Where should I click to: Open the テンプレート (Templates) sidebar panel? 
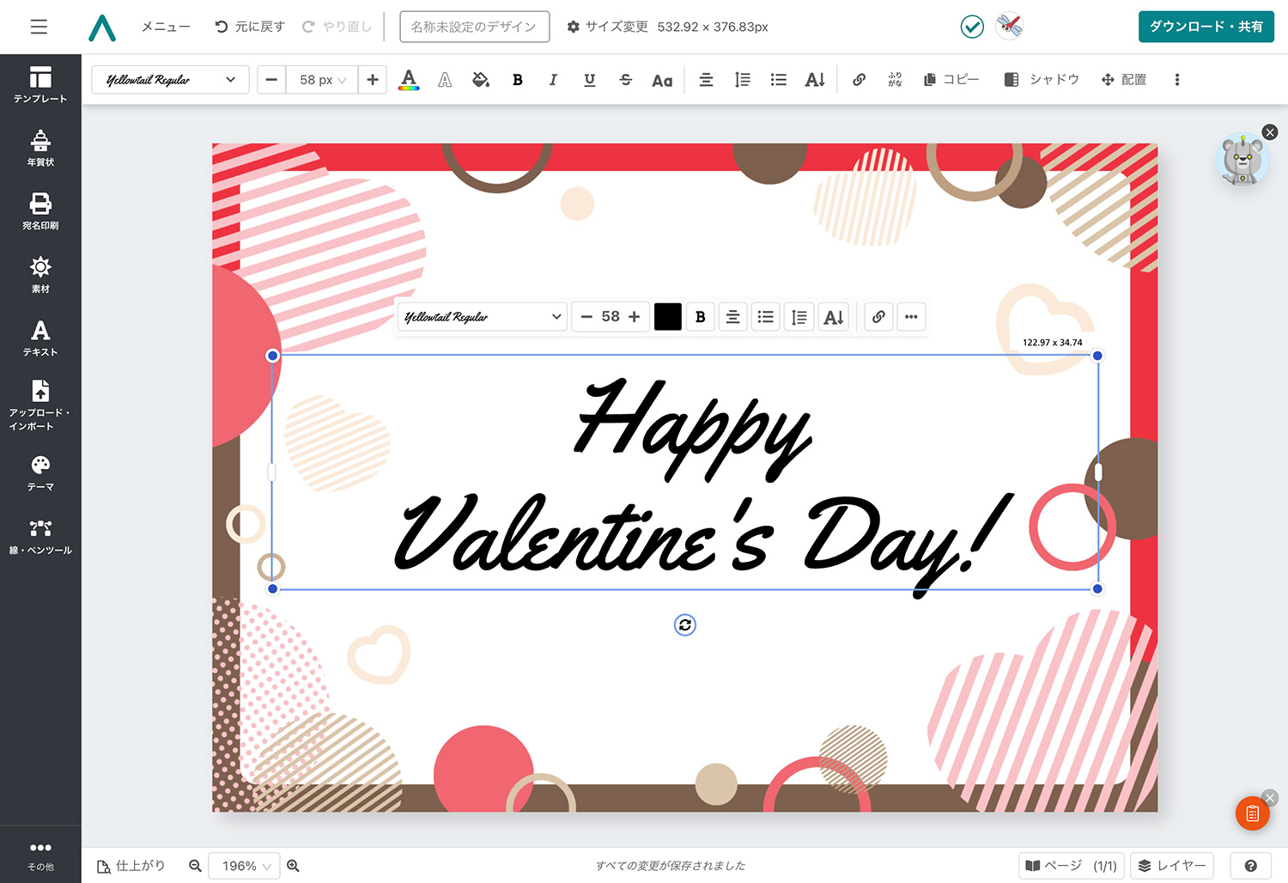[x=40, y=85]
